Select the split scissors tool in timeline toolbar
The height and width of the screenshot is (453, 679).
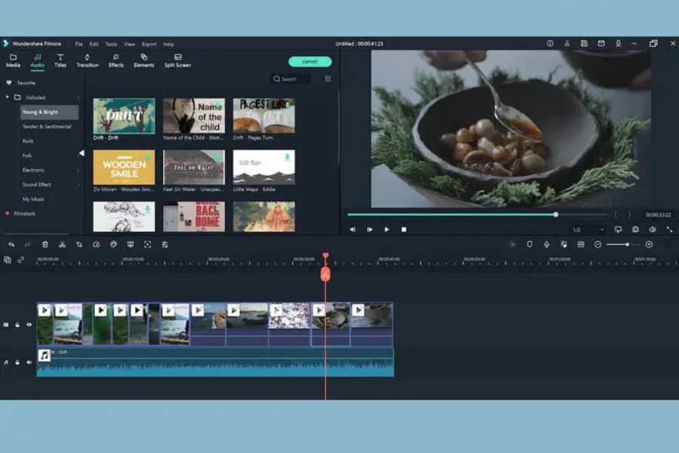coord(62,245)
